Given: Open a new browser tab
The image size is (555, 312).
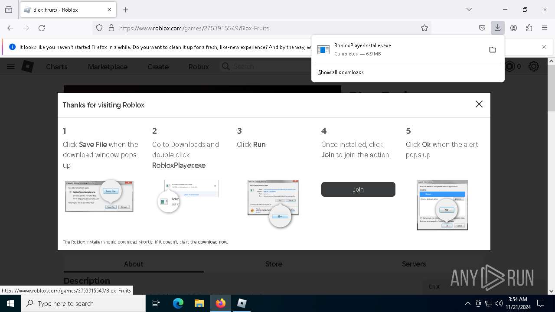Looking at the screenshot, I should [x=126, y=10].
